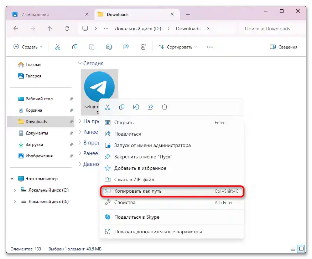Viewport: 312px width, 259px height.
Task: Click the ellipsis 'see more' toolbar icon
Action: pyautogui.click(x=209, y=47)
